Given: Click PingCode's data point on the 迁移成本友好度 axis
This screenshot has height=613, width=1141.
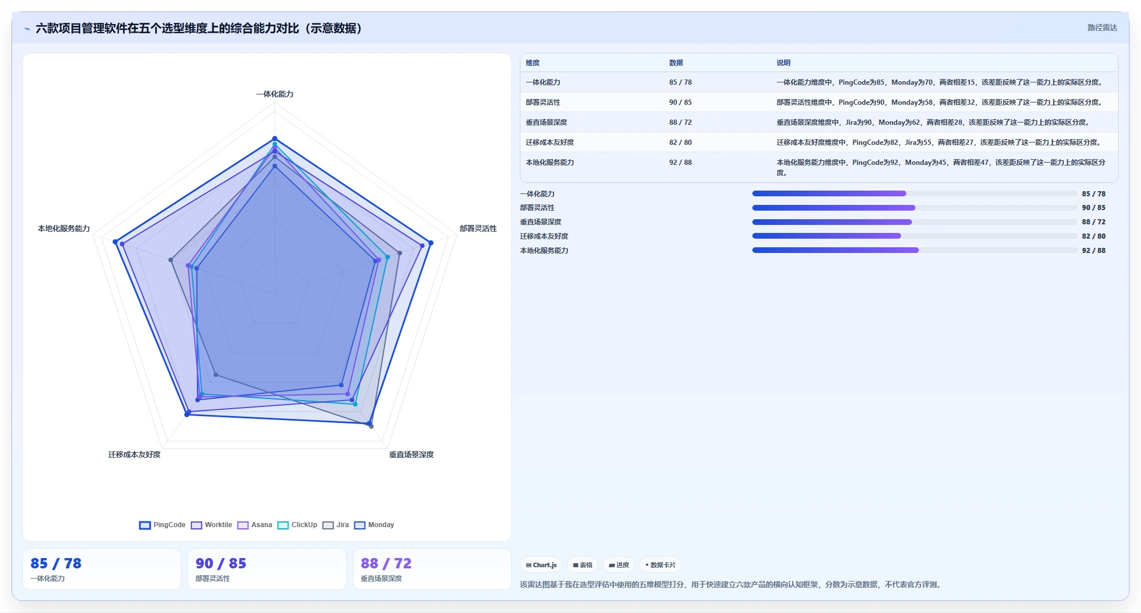Looking at the screenshot, I should click(x=187, y=414).
